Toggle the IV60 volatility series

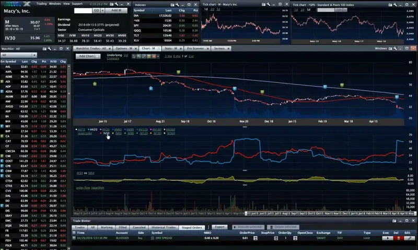119,134
